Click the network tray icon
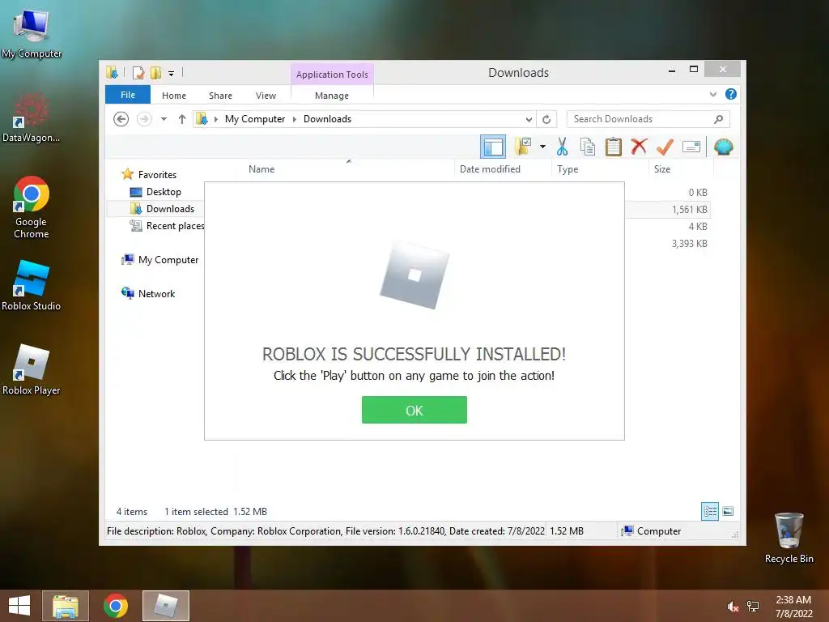Screen dimensions: 829x622 (753, 607)
